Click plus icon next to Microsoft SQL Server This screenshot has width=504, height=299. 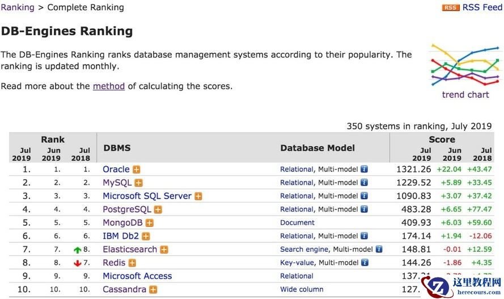[198, 196]
